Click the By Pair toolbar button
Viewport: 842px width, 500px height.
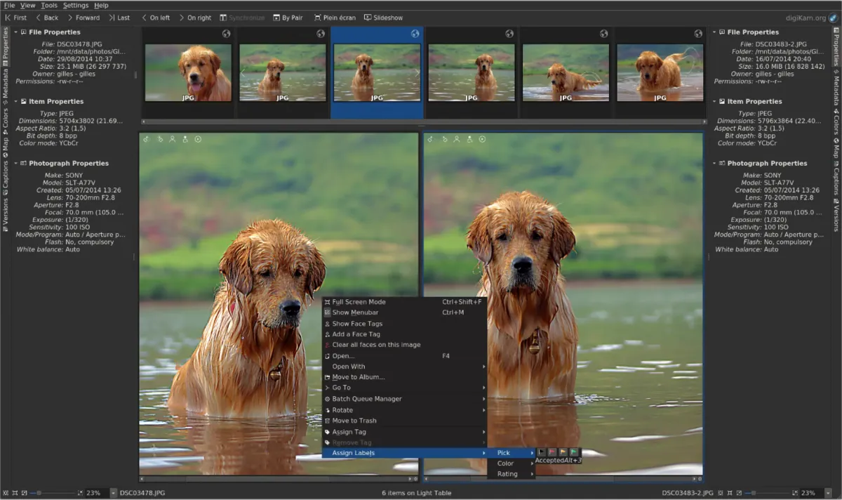[x=287, y=18]
